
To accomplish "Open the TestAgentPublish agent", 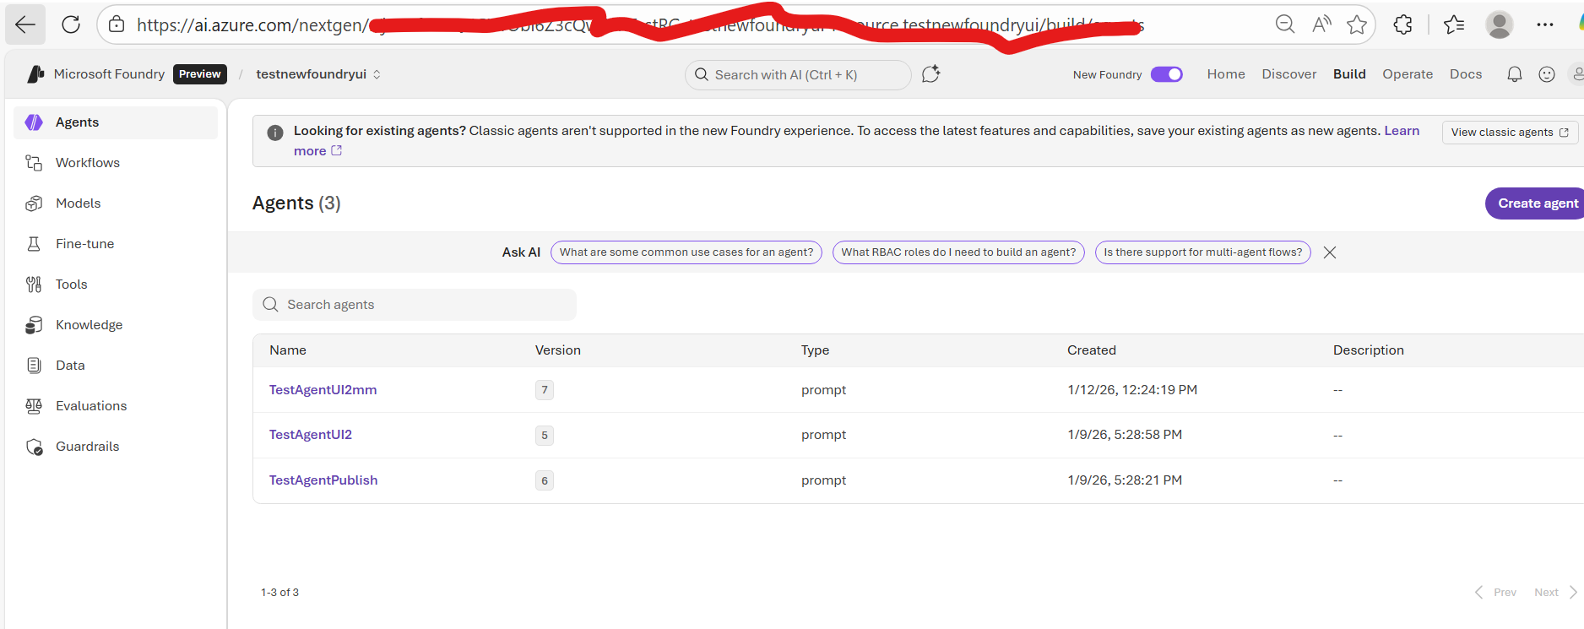I will point(323,480).
